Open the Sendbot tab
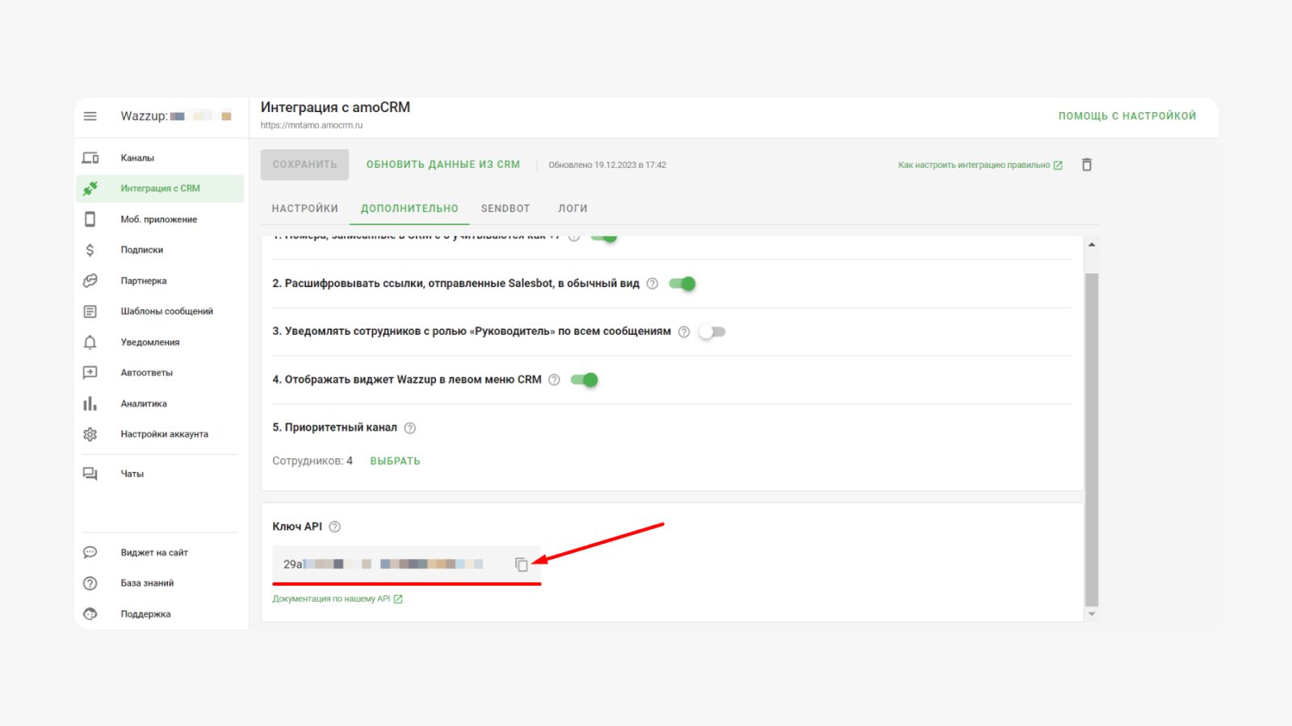This screenshot has width=1292, height=726. point(505,208)
